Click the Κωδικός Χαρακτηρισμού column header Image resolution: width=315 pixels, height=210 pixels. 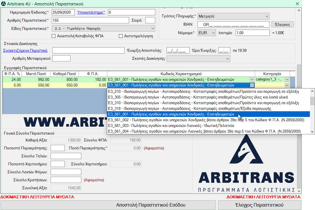(x=181, y=74)
